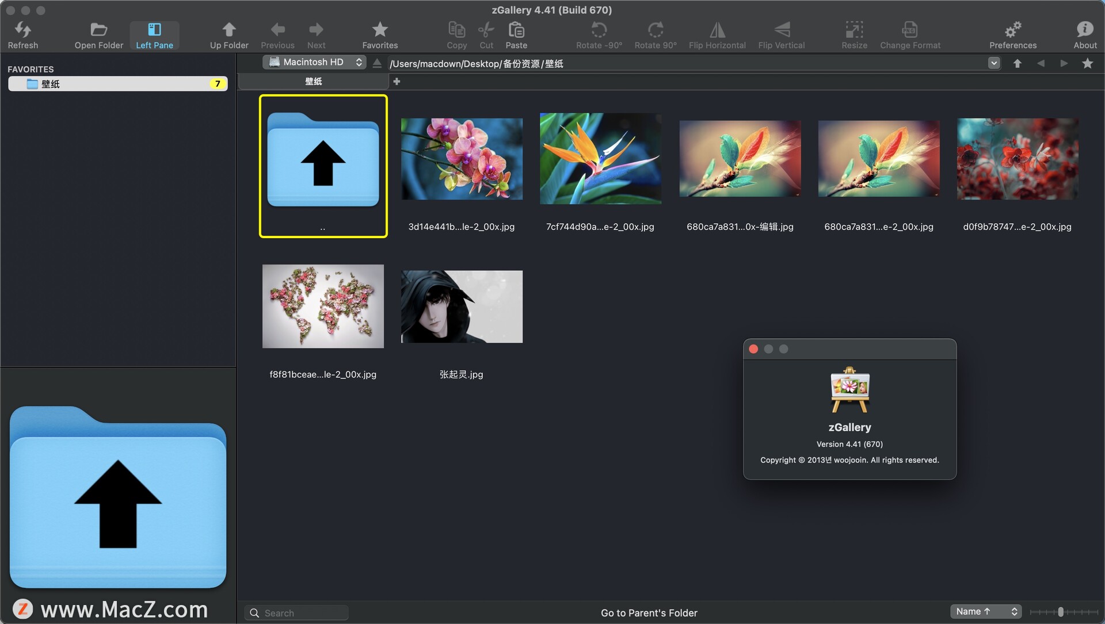Open Favorites star in toolbar

coord(380,29)
